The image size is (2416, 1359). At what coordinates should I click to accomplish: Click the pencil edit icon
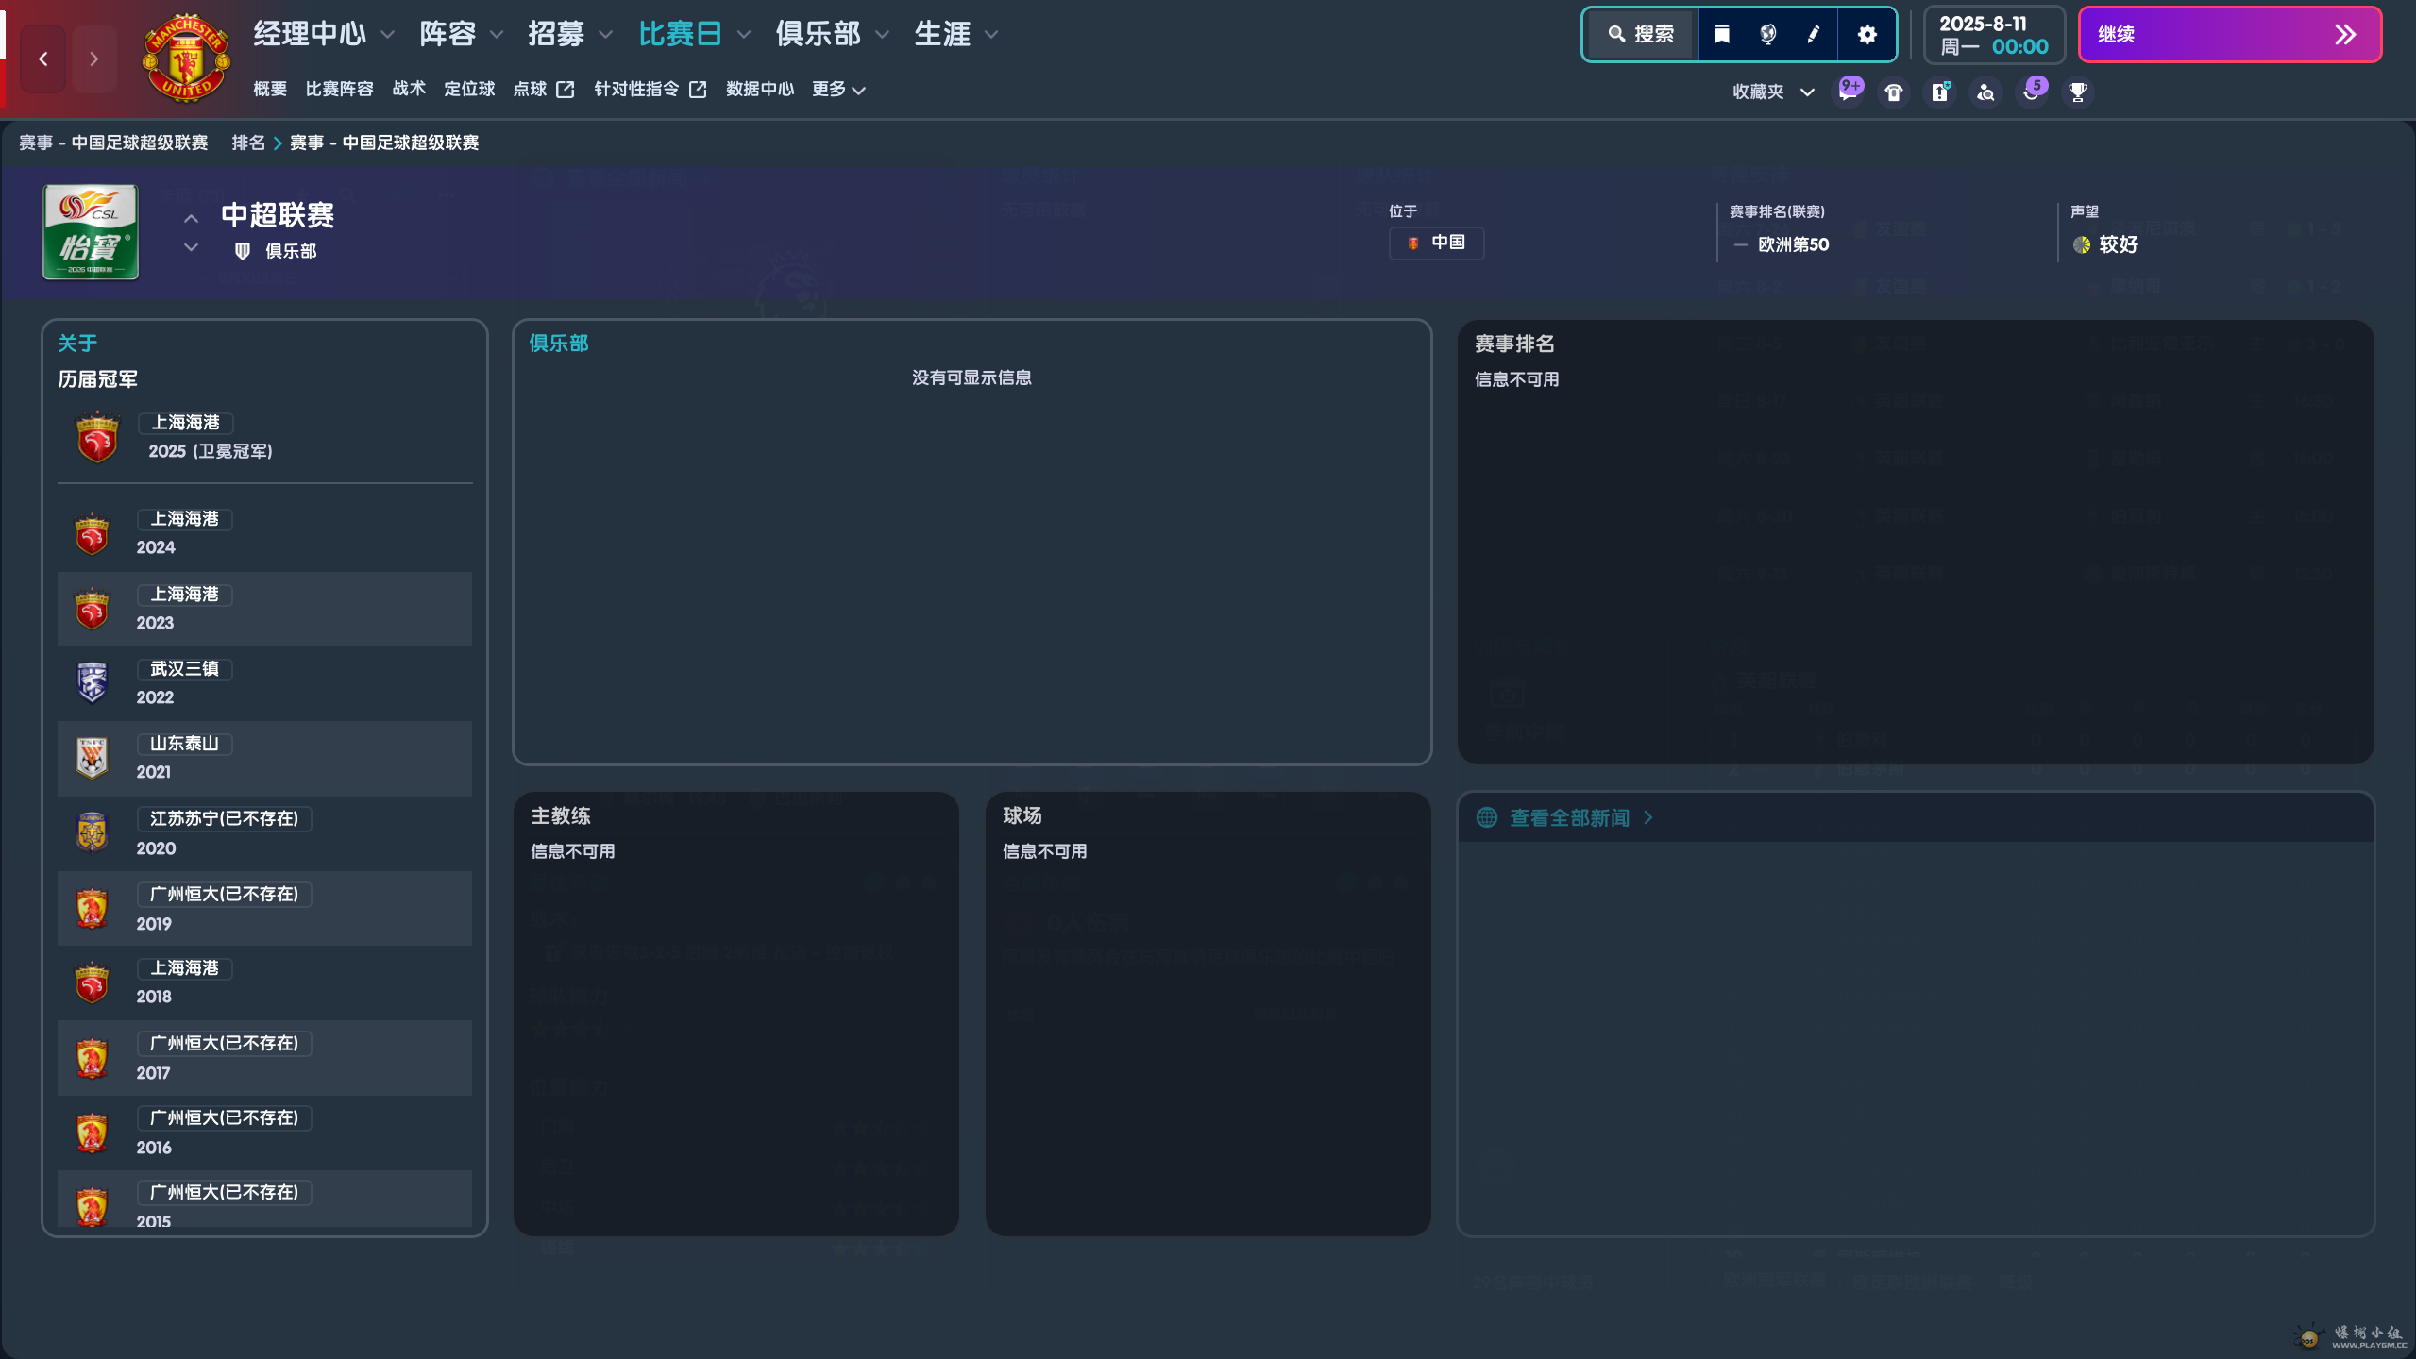(x=1814, y=35)
